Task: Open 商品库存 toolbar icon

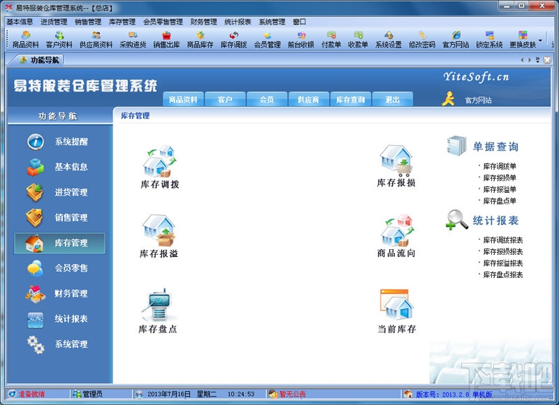Action: (200, 40)
